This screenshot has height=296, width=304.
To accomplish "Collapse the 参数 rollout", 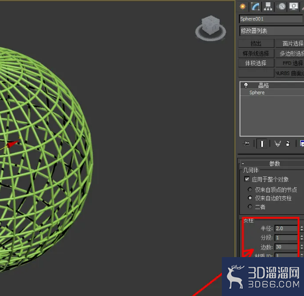I will tap(272, 163).
